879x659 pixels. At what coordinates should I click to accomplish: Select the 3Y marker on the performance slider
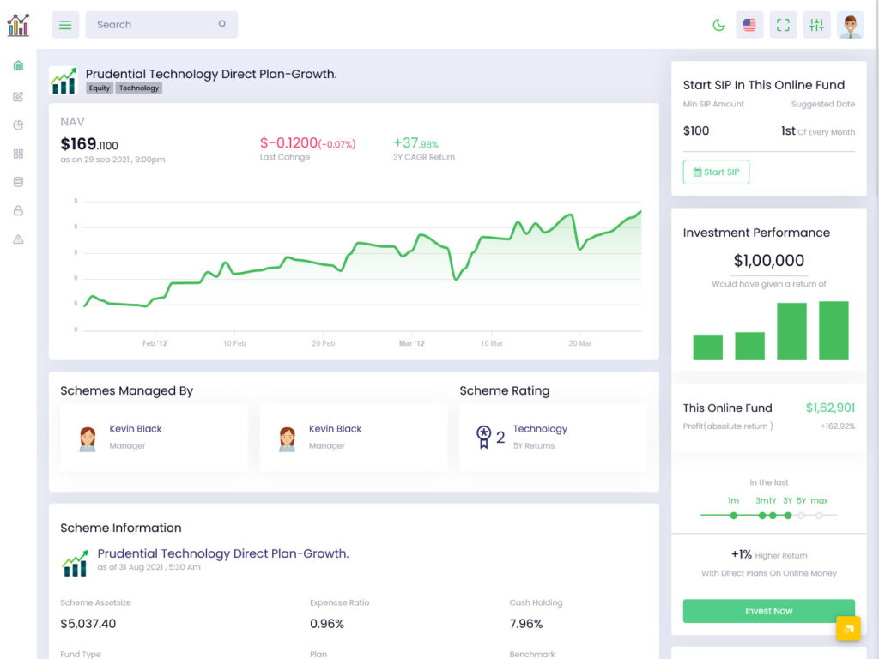point(788,516)
